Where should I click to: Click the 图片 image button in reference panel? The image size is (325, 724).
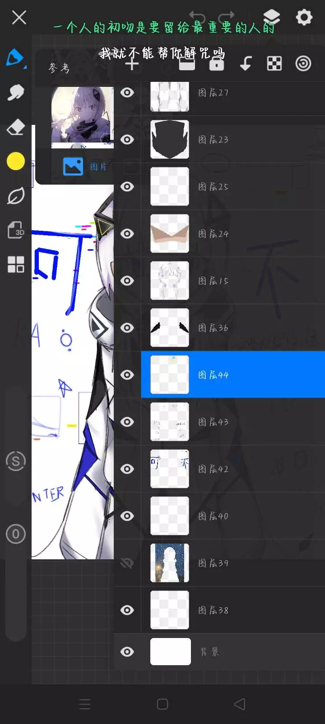tap(85, 167)
